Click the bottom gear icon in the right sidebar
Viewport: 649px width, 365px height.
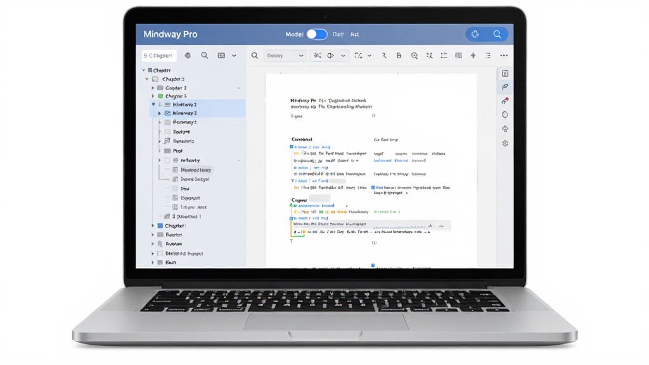(x=505, y=143)
